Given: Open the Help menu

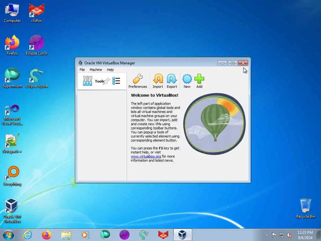Looking at the screenshot, I should point(110,70).
